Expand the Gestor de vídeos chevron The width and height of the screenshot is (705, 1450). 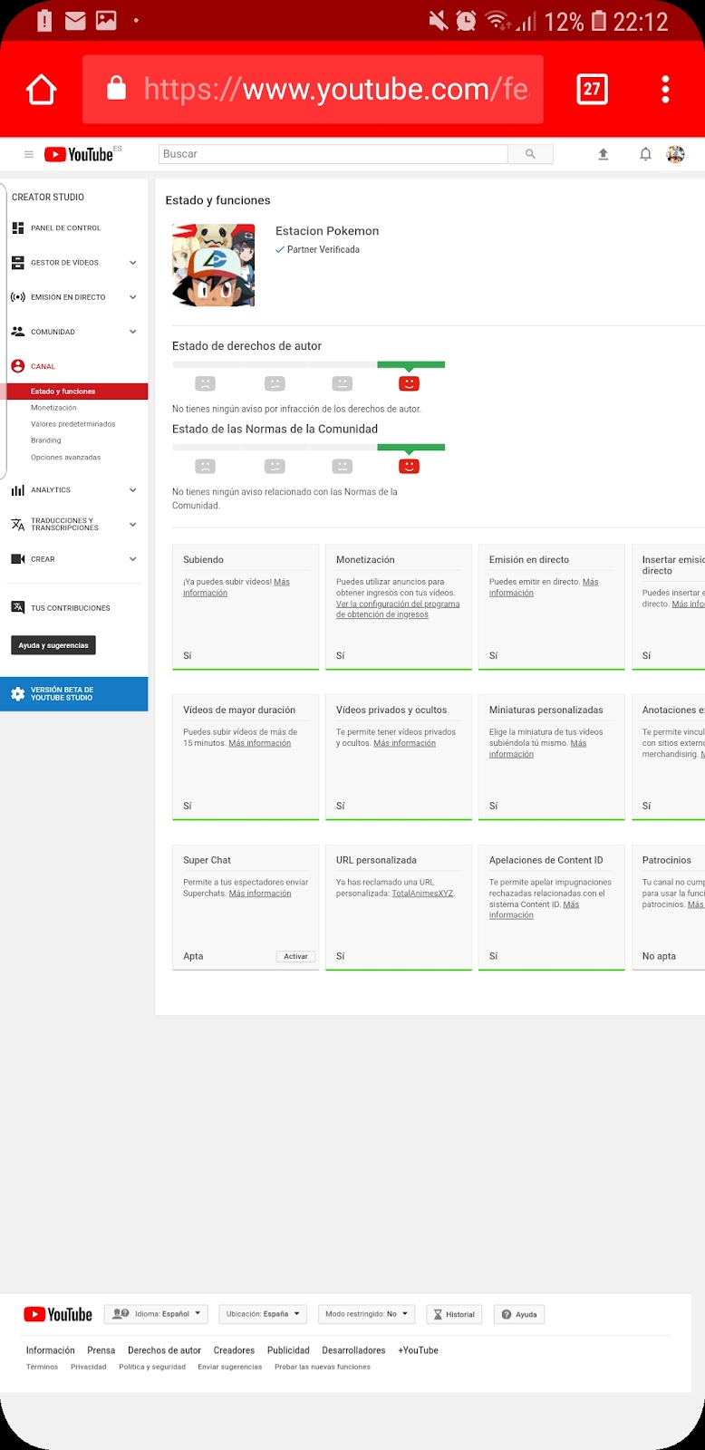click(x=133, y=263)
